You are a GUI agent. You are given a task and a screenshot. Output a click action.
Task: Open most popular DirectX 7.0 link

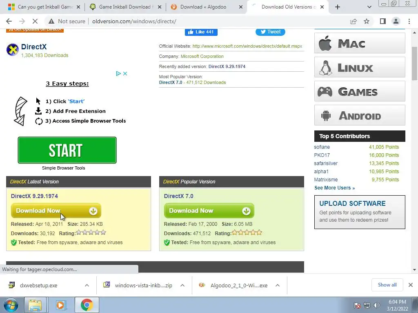(x=171, y=82)
